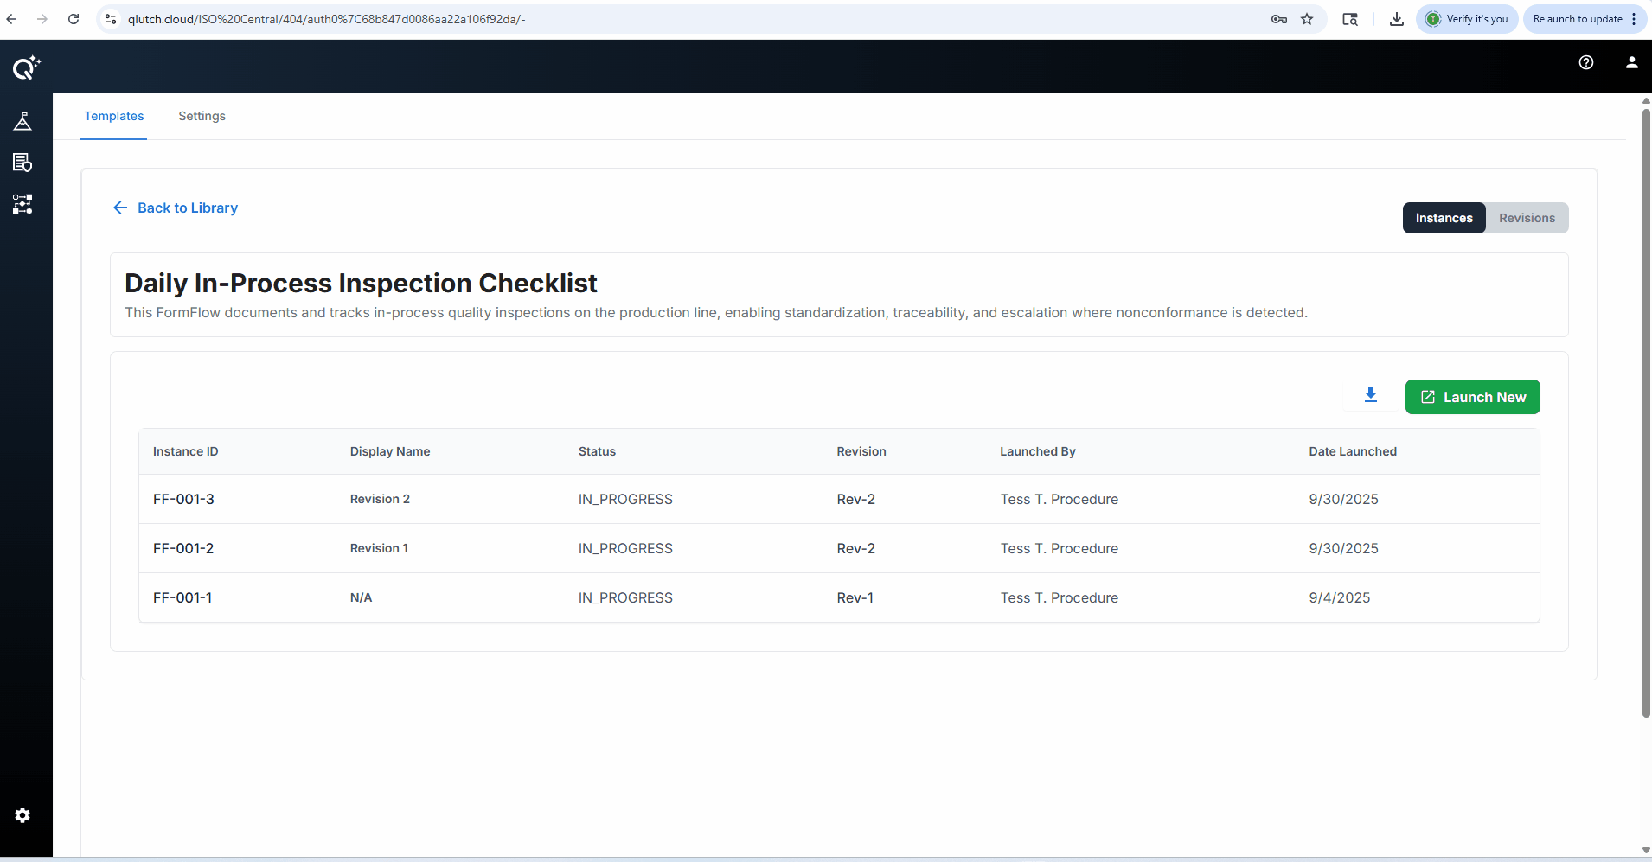Click the Back to Library link
The width and height of the screenshot is (1652, 862).
(x=188, y=208)
